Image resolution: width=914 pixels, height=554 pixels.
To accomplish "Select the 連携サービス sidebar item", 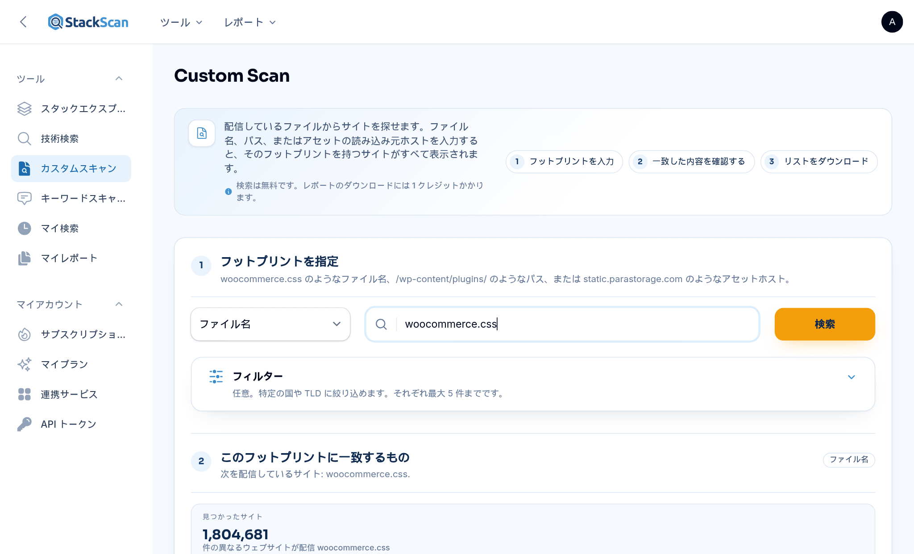I will [71, 394].
